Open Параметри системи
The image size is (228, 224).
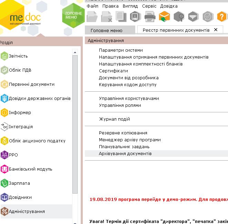[x=121, y=50]
